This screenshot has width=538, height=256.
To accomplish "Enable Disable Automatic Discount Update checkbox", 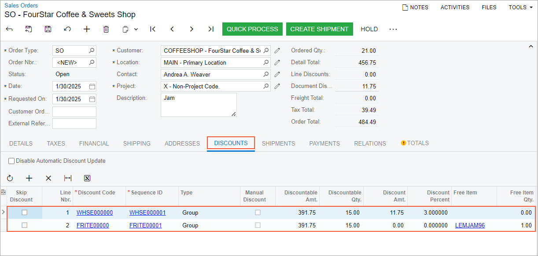I will (x=11, y=161).
